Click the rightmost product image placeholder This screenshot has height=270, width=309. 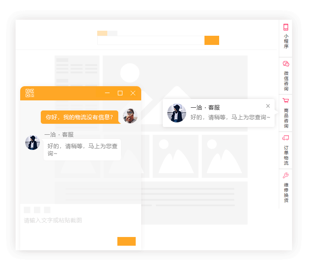pos(225,156)
